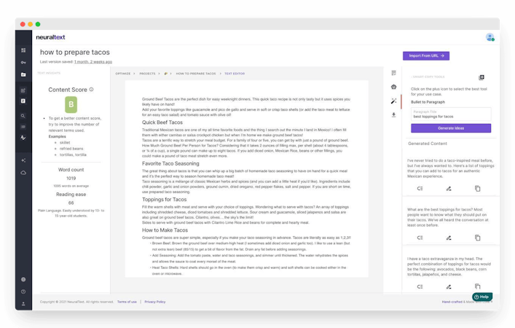Click the word count value 1019
The image size is (515, 328).
point(71,178)
